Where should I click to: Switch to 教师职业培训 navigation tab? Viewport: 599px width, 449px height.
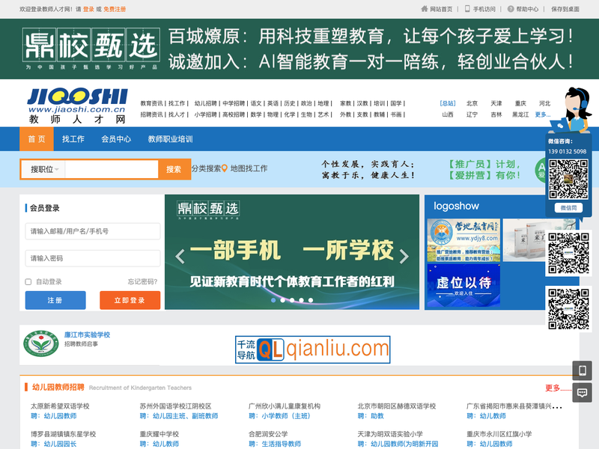click(x=170, y=139)
